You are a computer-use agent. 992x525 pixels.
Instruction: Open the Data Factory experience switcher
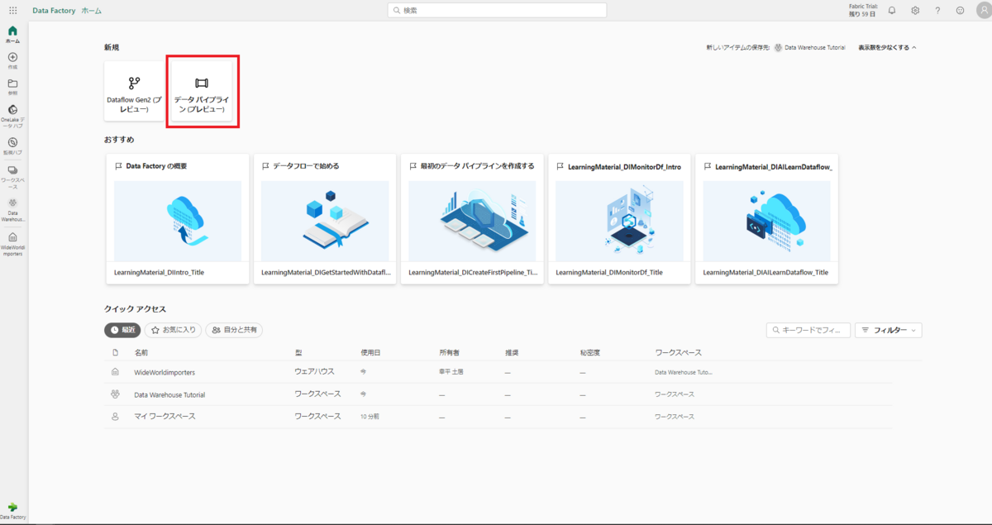12,511
